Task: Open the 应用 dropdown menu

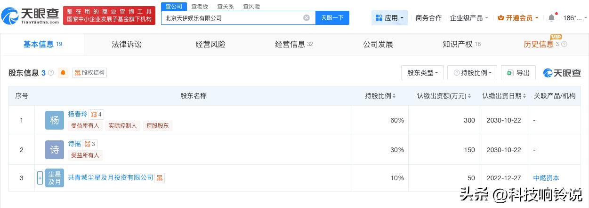Action: click(x=389, y=18)
